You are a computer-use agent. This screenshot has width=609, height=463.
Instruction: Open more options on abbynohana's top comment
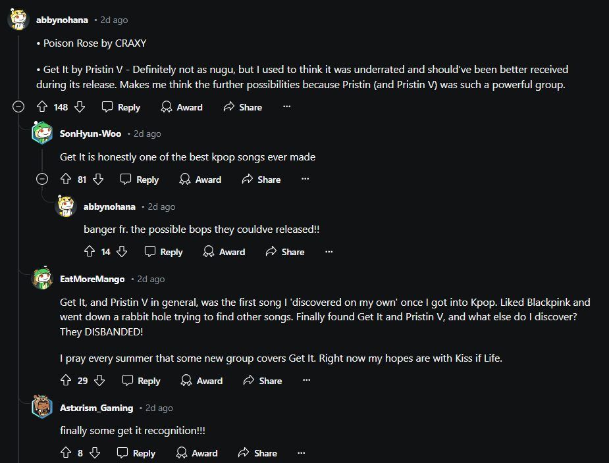286,107
